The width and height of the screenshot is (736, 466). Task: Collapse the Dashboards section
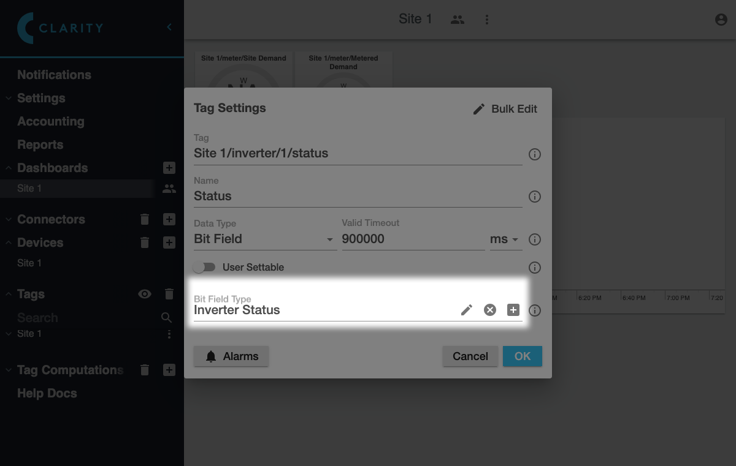click(9, 168)
